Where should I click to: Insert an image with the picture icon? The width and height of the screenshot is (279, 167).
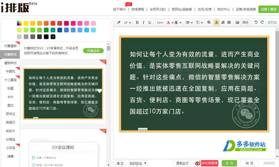[237, 22]
